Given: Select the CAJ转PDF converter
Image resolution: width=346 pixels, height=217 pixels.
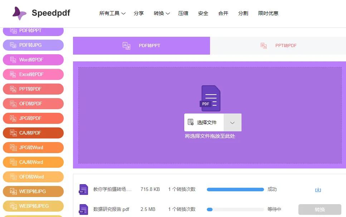Looking at the screenshot, I should pyautogui.click(x=33, y=133).
